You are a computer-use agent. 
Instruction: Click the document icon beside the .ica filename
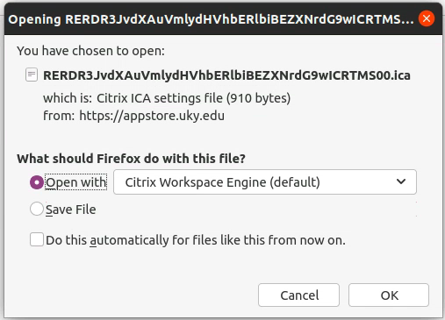click(x=32, y=75)
